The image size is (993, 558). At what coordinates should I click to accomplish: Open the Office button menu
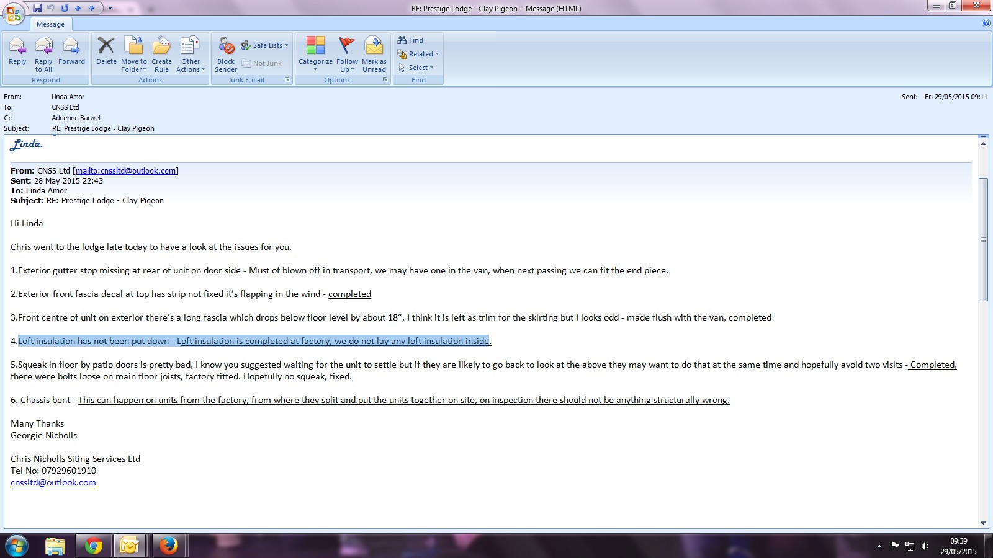14,12
